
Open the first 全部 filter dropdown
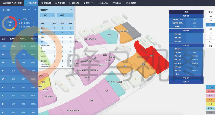[x=47, y=15]
